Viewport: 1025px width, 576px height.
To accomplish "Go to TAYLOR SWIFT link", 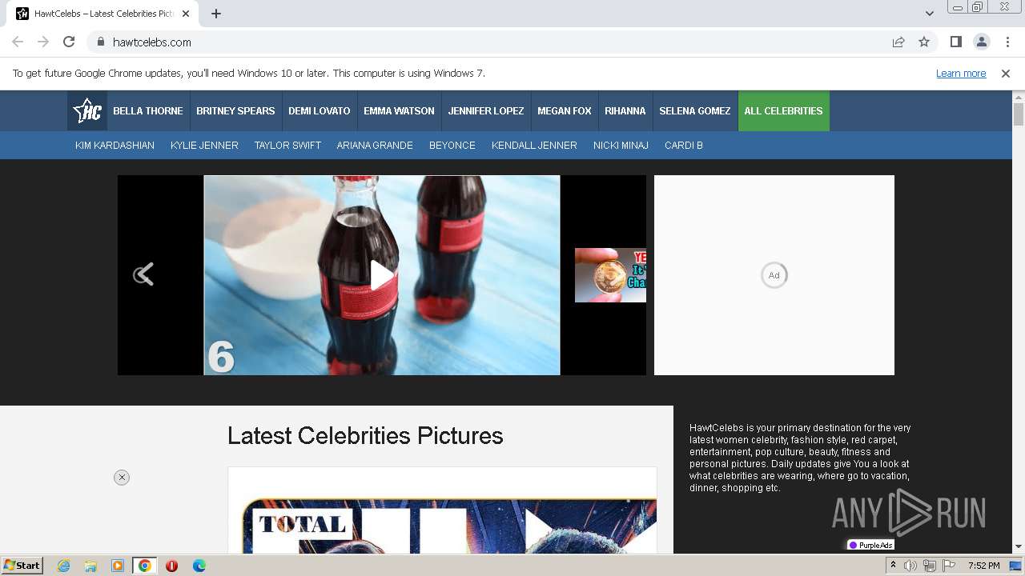I will (x=287, y=145).
